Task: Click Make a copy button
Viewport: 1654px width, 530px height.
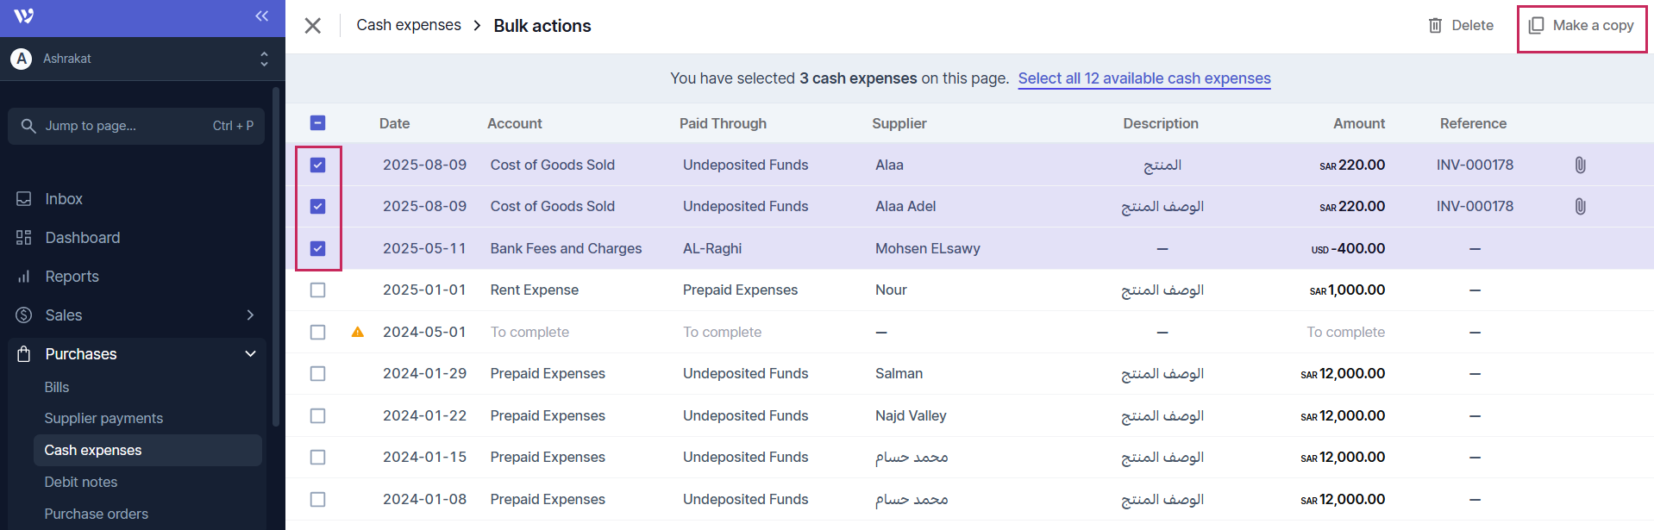Action: [x=1582, y=26]
